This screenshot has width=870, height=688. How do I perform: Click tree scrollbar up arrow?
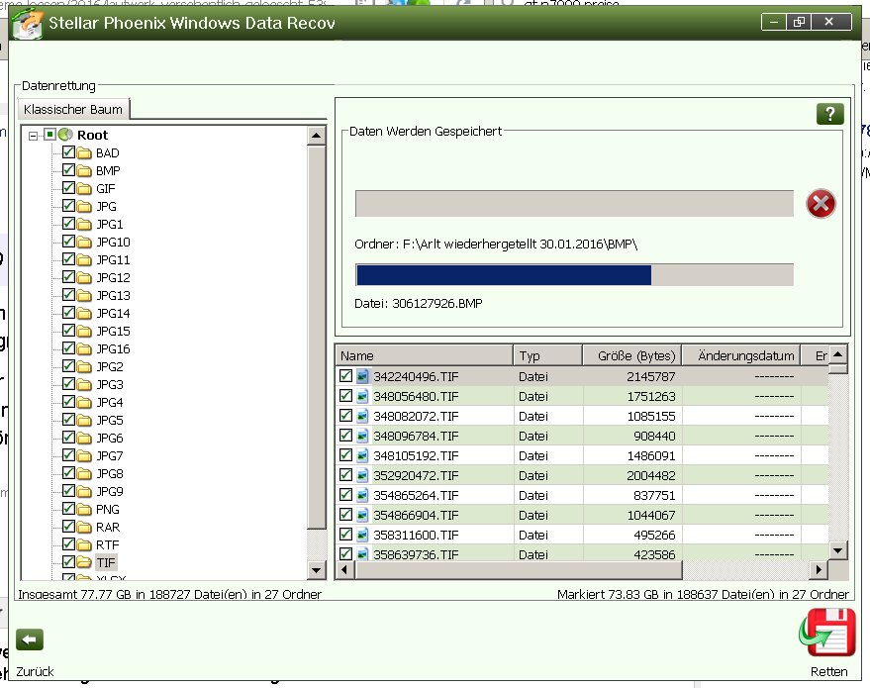(x=317, y=136)
